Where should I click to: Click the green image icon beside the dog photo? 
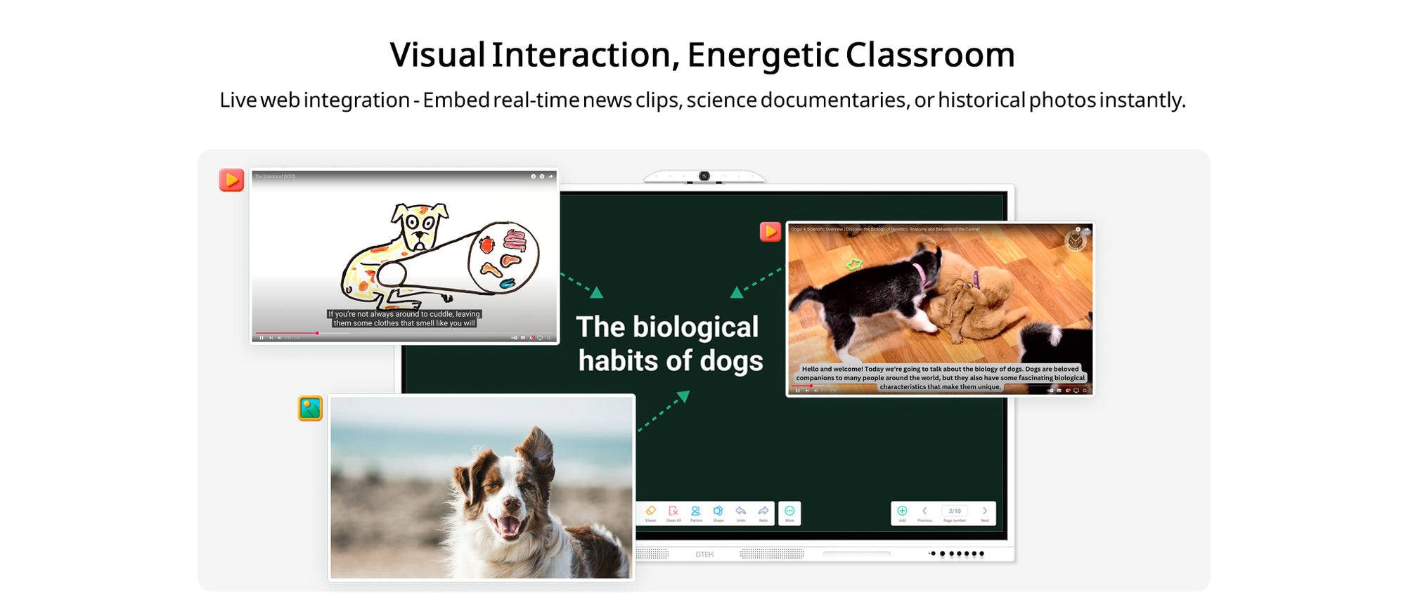pyautogui.click(x=310, y=408)
